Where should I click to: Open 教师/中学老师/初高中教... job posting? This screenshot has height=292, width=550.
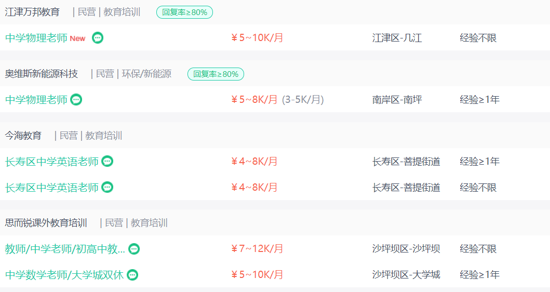[65, 249]
